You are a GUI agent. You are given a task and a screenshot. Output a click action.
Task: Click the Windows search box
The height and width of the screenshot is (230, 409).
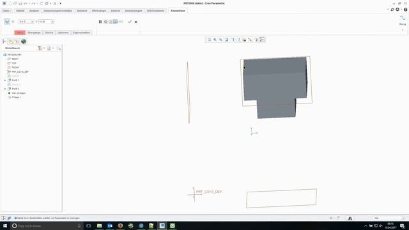click(x=47, y=226)
